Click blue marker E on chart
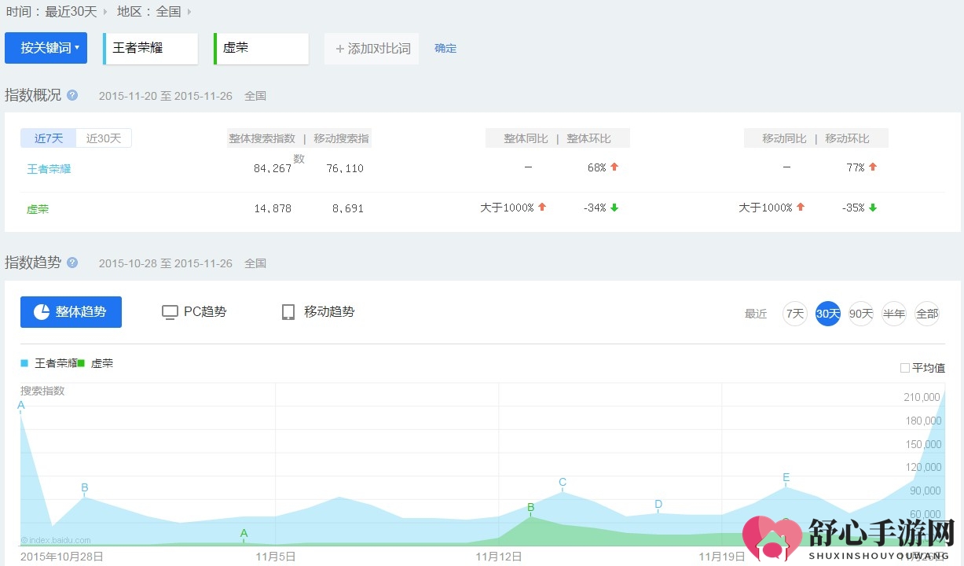964x566 pixels. pos(786,477)
